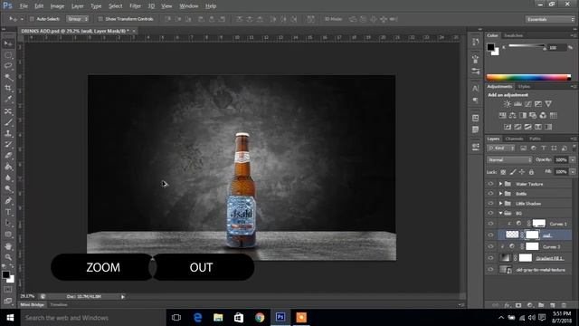Add a Curves adjustment from Adjustments panel

(x=528, y=104)
